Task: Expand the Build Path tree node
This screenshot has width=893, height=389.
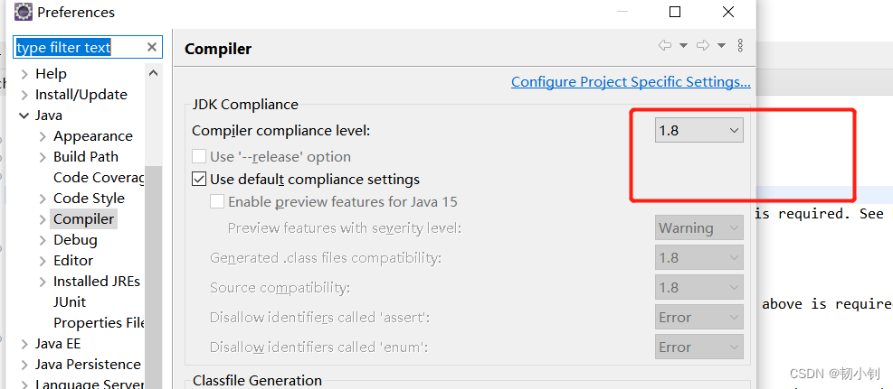Action: tap(43, 157)
